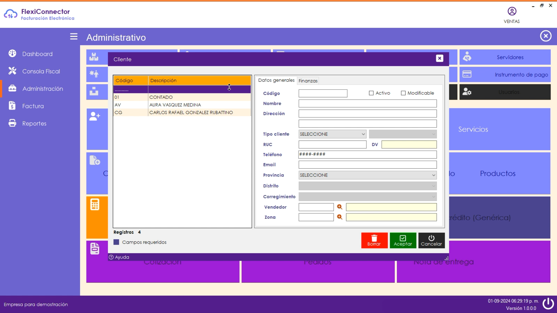The width and height of the screenshot is (557, 313).
Task: Click the power icon in status bar
Action: click(548, 304)
